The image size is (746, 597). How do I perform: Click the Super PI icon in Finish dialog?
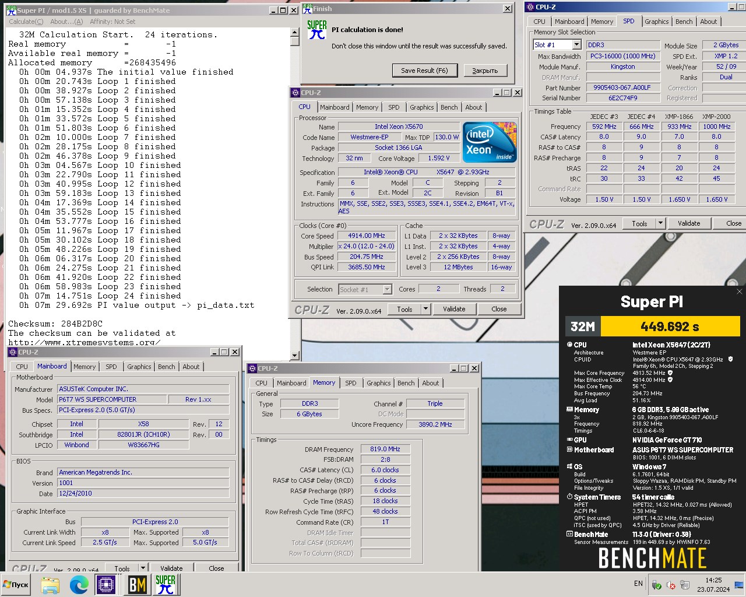(316, 29)
